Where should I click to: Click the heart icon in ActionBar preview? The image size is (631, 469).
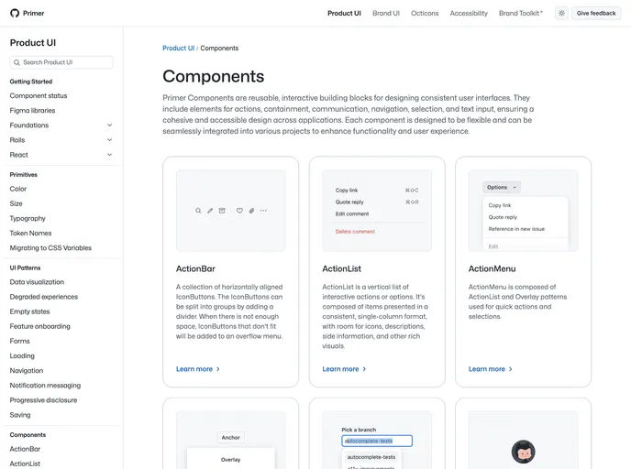(239, 211)
